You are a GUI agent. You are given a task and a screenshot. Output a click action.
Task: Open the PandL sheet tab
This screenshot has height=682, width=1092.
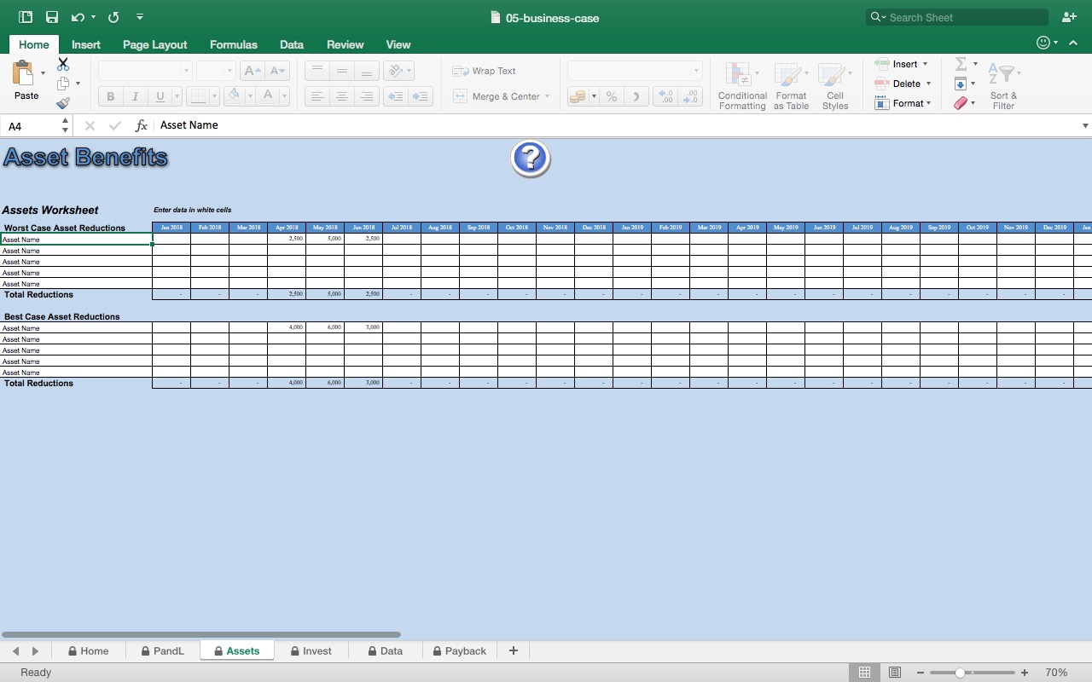tap(163, 650)
